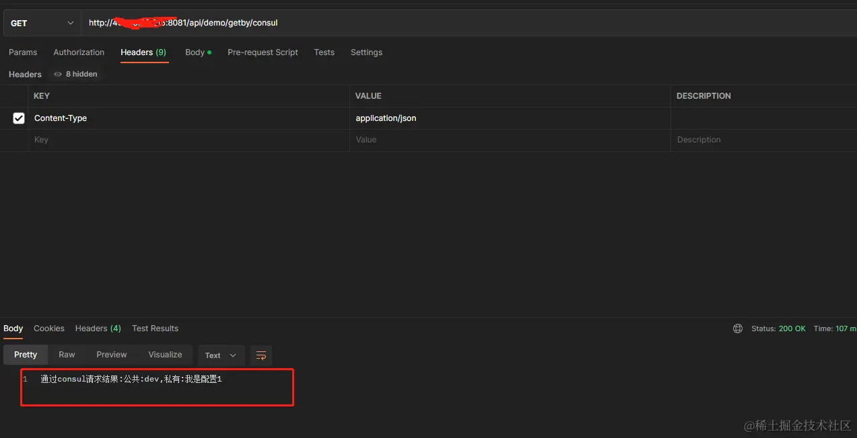Open the response Headers (4) tab
This screenshot has height=438, width=857.
pyautogui.click(x=98, y=328)
